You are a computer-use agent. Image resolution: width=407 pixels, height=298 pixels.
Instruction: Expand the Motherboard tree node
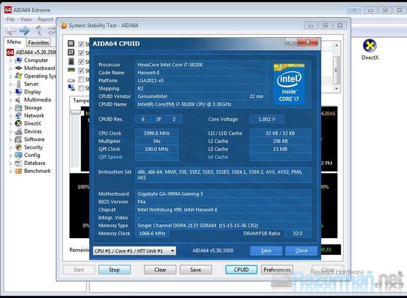[x=11, y=69]
